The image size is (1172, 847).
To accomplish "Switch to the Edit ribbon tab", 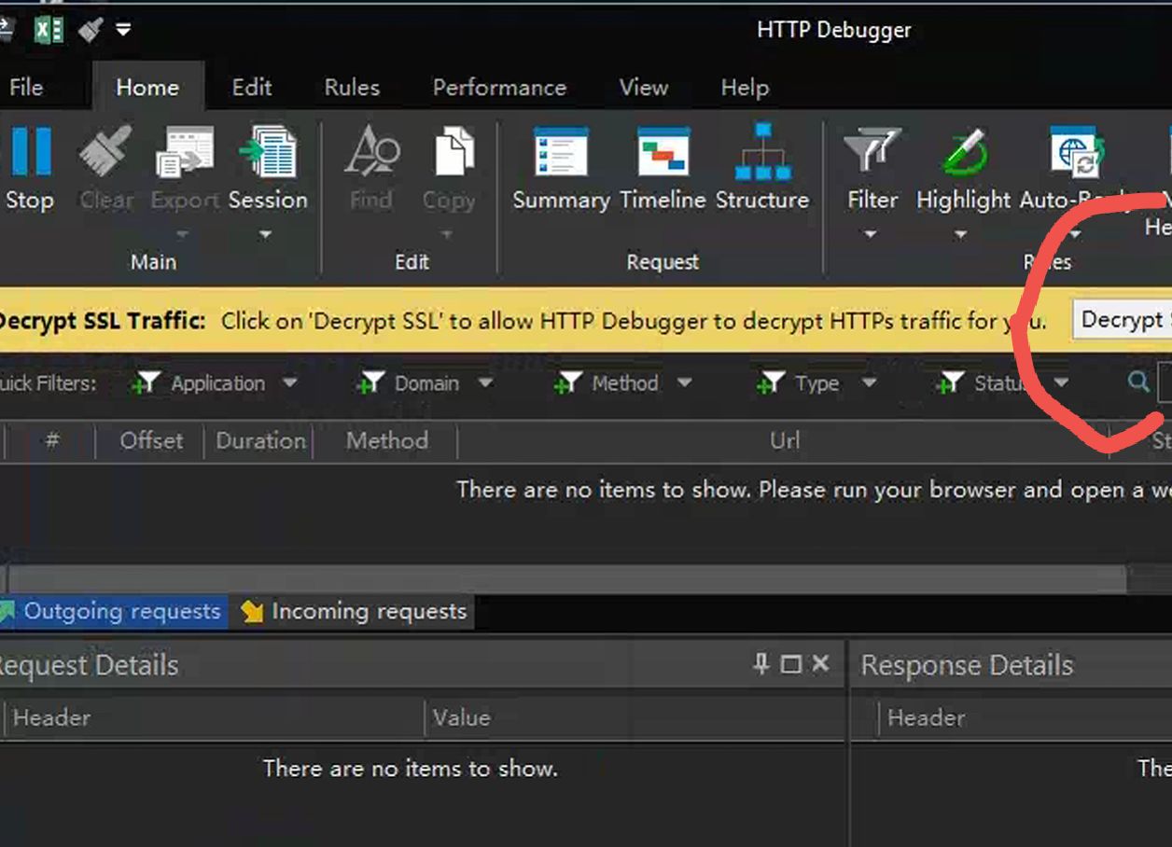I will point(252,88).
